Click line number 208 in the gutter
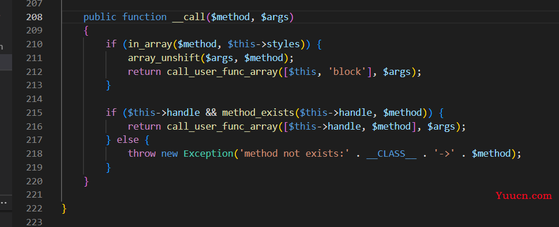 pos(34,17)
